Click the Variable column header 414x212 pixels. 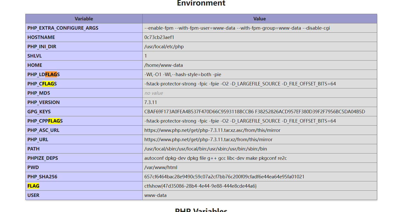pyautogui.click(x=84, y=19)
